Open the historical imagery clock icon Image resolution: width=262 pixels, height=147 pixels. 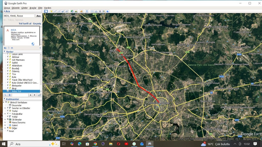[72, 11]
